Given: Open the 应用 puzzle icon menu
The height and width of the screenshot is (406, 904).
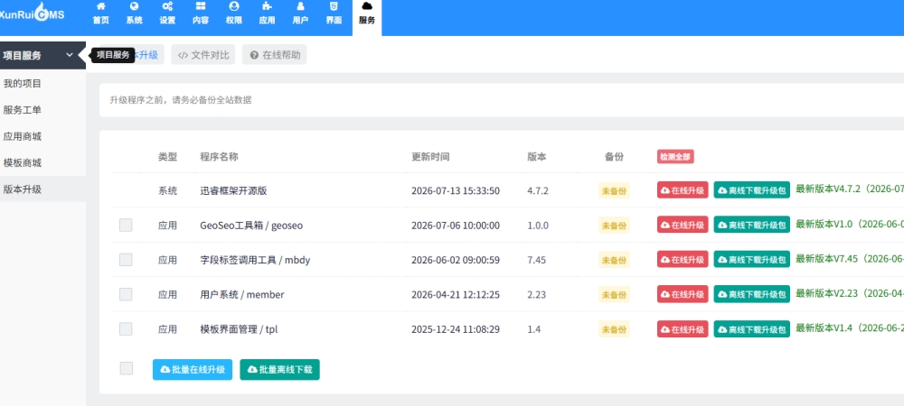Looking at the screenshot, I should (x=267, y=14).
